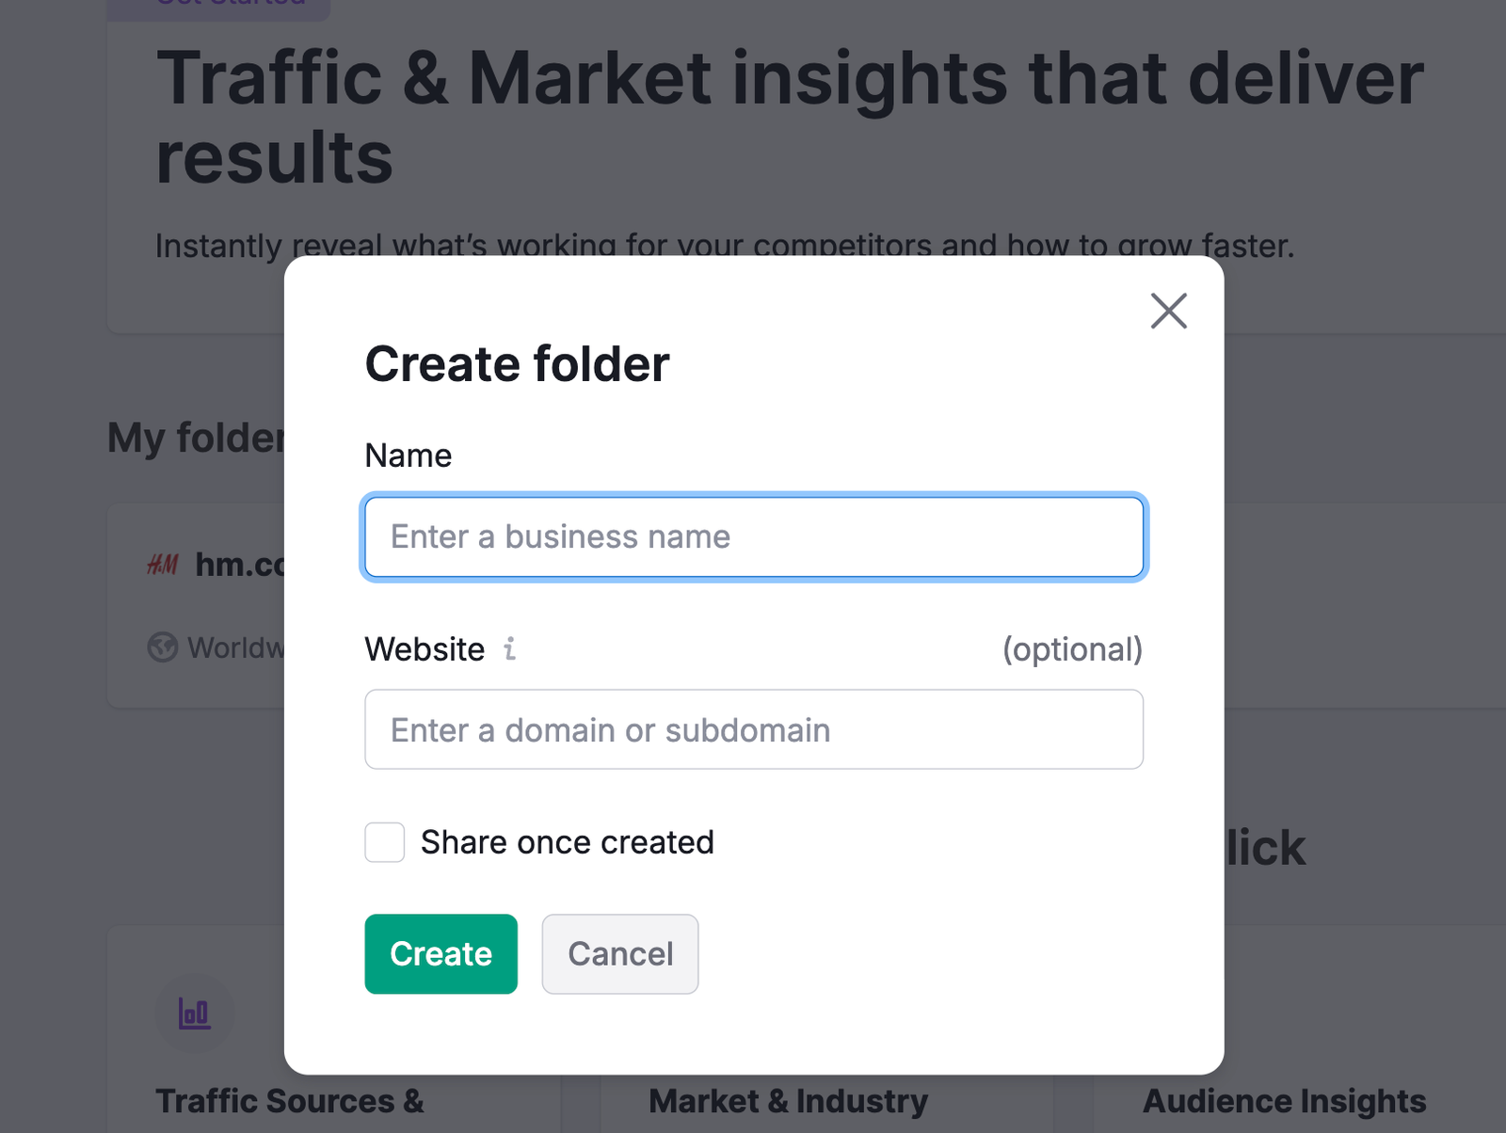Open the Traffic Sources card
1506x1133 pixels.
(290, 1100)
